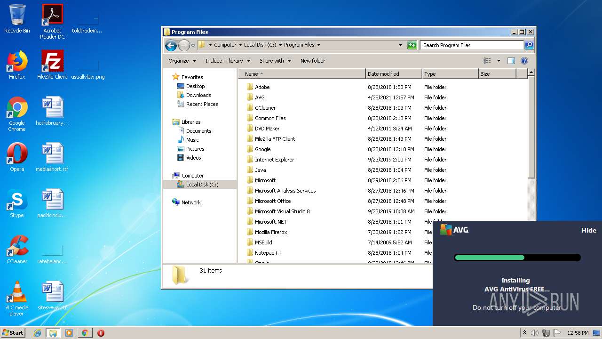Viewport: 602px width, 339px height.
Task: Click the Opera installer taskbar icon
Action: [x=101, y=333]
